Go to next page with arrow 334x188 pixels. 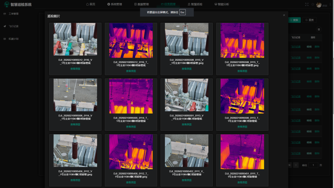point(296,165)
